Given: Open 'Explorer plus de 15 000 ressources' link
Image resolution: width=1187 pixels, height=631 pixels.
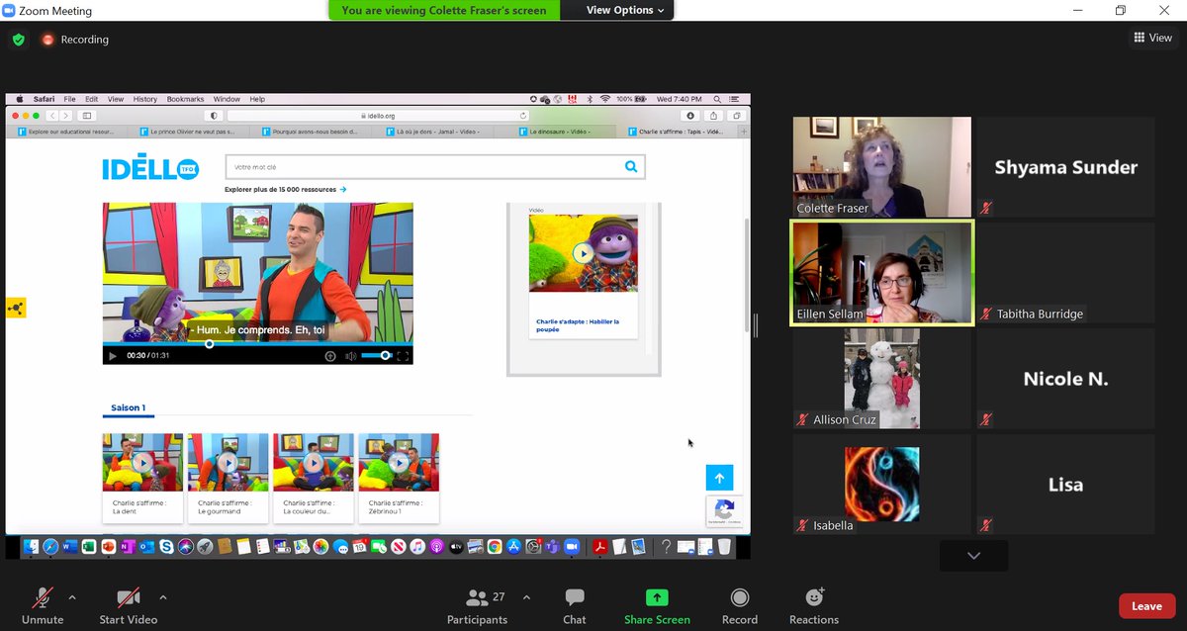Looking at the screenshot, I should tap(285, 189).
